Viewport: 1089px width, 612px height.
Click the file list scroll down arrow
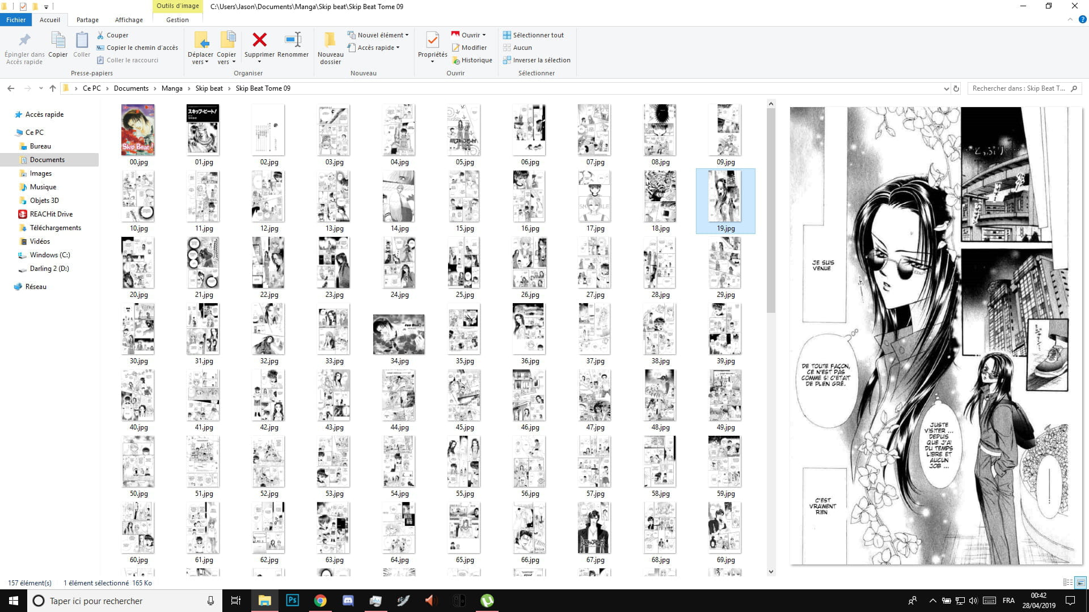pyautogui.click(x=771, y=572)
